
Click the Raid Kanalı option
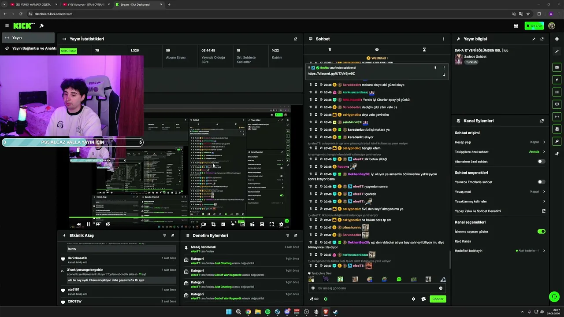pyautogui.click(x=463, y=241)
